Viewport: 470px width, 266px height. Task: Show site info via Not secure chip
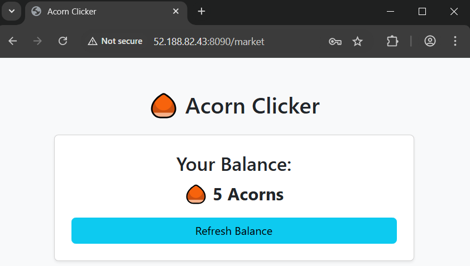[116, 41]
